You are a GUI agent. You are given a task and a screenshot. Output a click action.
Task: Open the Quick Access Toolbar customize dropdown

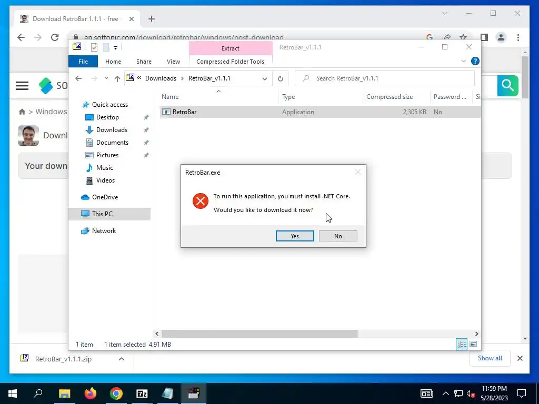[x=115, y=47]
